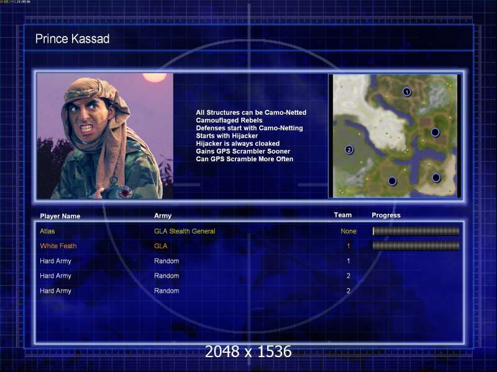The height and width of the screenshot is (372, 497).
Task: Click team value '1' in White Feath's row
Action: 349,246
